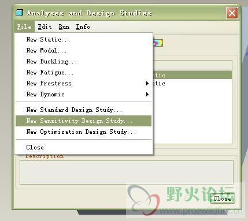This screenshot has height=221, width=248.
Task: Click the Close button at dialog bottom
Action: 223,198
